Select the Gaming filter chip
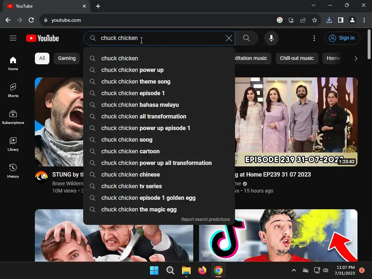 [67, 58]
